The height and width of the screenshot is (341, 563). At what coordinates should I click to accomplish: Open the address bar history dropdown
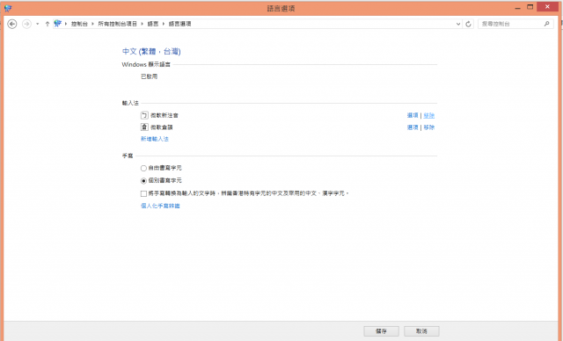point(458,24)
